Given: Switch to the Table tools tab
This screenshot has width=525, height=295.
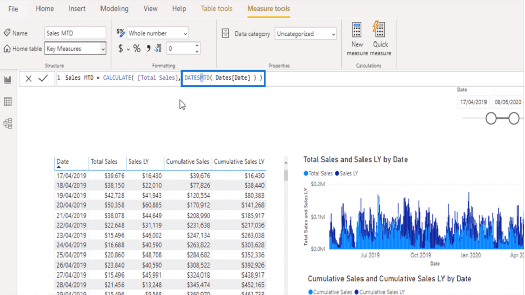Looking at the screenshot, I should (216, 9).
